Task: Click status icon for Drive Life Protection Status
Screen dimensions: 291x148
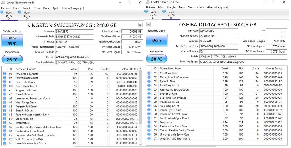Action: [4, 143]
